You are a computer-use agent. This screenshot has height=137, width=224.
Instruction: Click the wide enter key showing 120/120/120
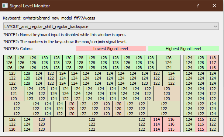pos(167,94)
